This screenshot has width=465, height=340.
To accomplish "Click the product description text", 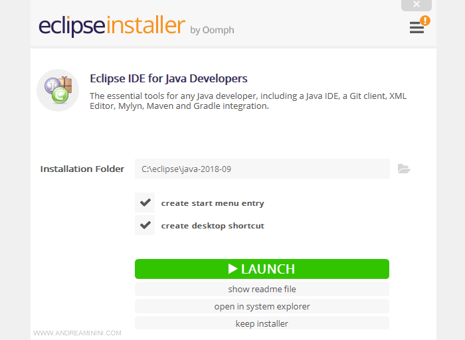I will pyautogui.click(x=248, y=101).
